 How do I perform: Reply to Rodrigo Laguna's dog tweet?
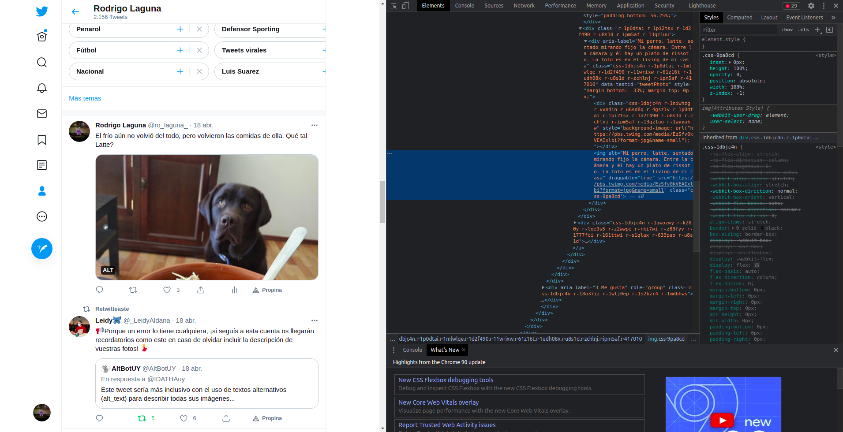pyautogui.click(x=99, y=290)
